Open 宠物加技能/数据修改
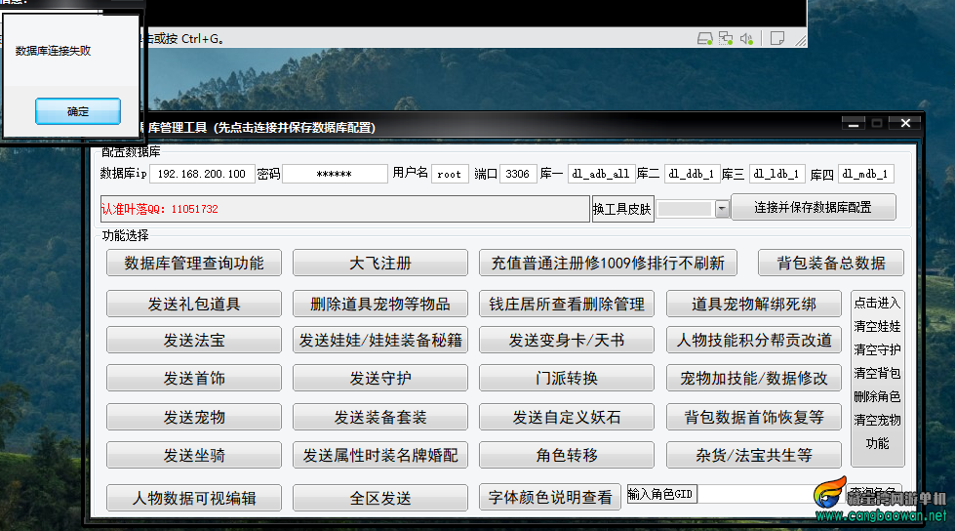Viewport: 955px width, 531px height. click(x=754, y=378)
